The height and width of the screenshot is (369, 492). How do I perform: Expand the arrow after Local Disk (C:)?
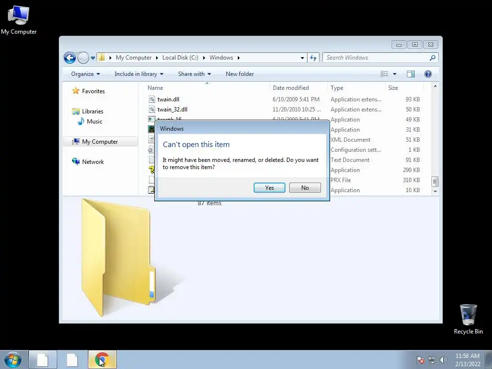pyautogui.click(x=204, y=58)
